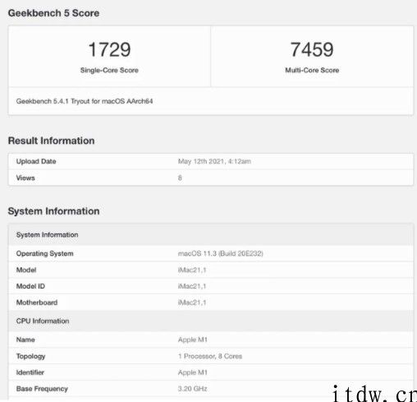
Task: Select the Upload Date label
Action: [x=36, y=161]
